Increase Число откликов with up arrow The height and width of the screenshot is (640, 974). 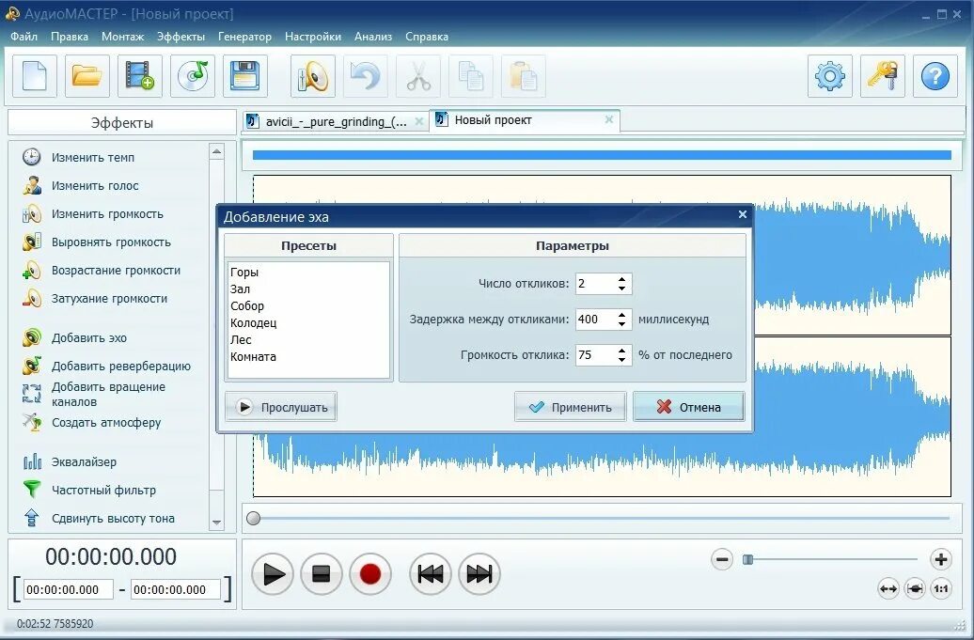point(621,279)
